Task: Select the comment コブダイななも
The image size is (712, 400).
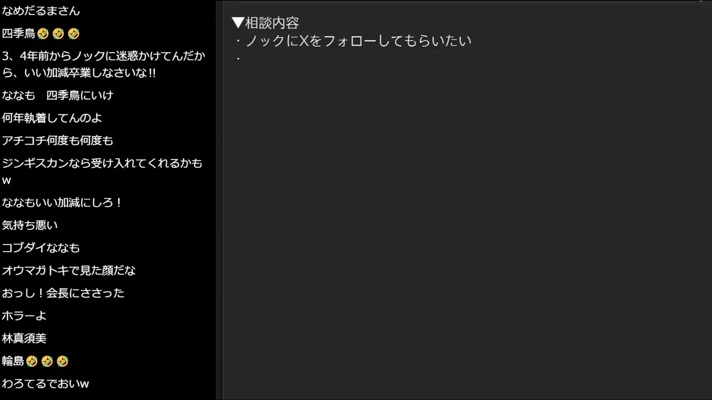Action: coord(41,248)
